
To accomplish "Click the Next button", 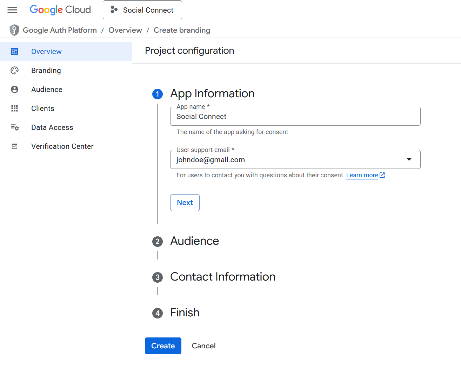I will coord(185,203).
